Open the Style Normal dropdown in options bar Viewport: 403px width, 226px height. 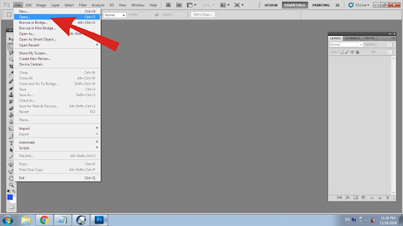pyautogui.click(x=115, y=15)
